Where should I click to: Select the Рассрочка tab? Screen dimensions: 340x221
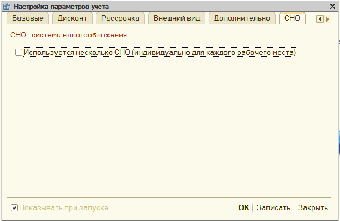120,18
